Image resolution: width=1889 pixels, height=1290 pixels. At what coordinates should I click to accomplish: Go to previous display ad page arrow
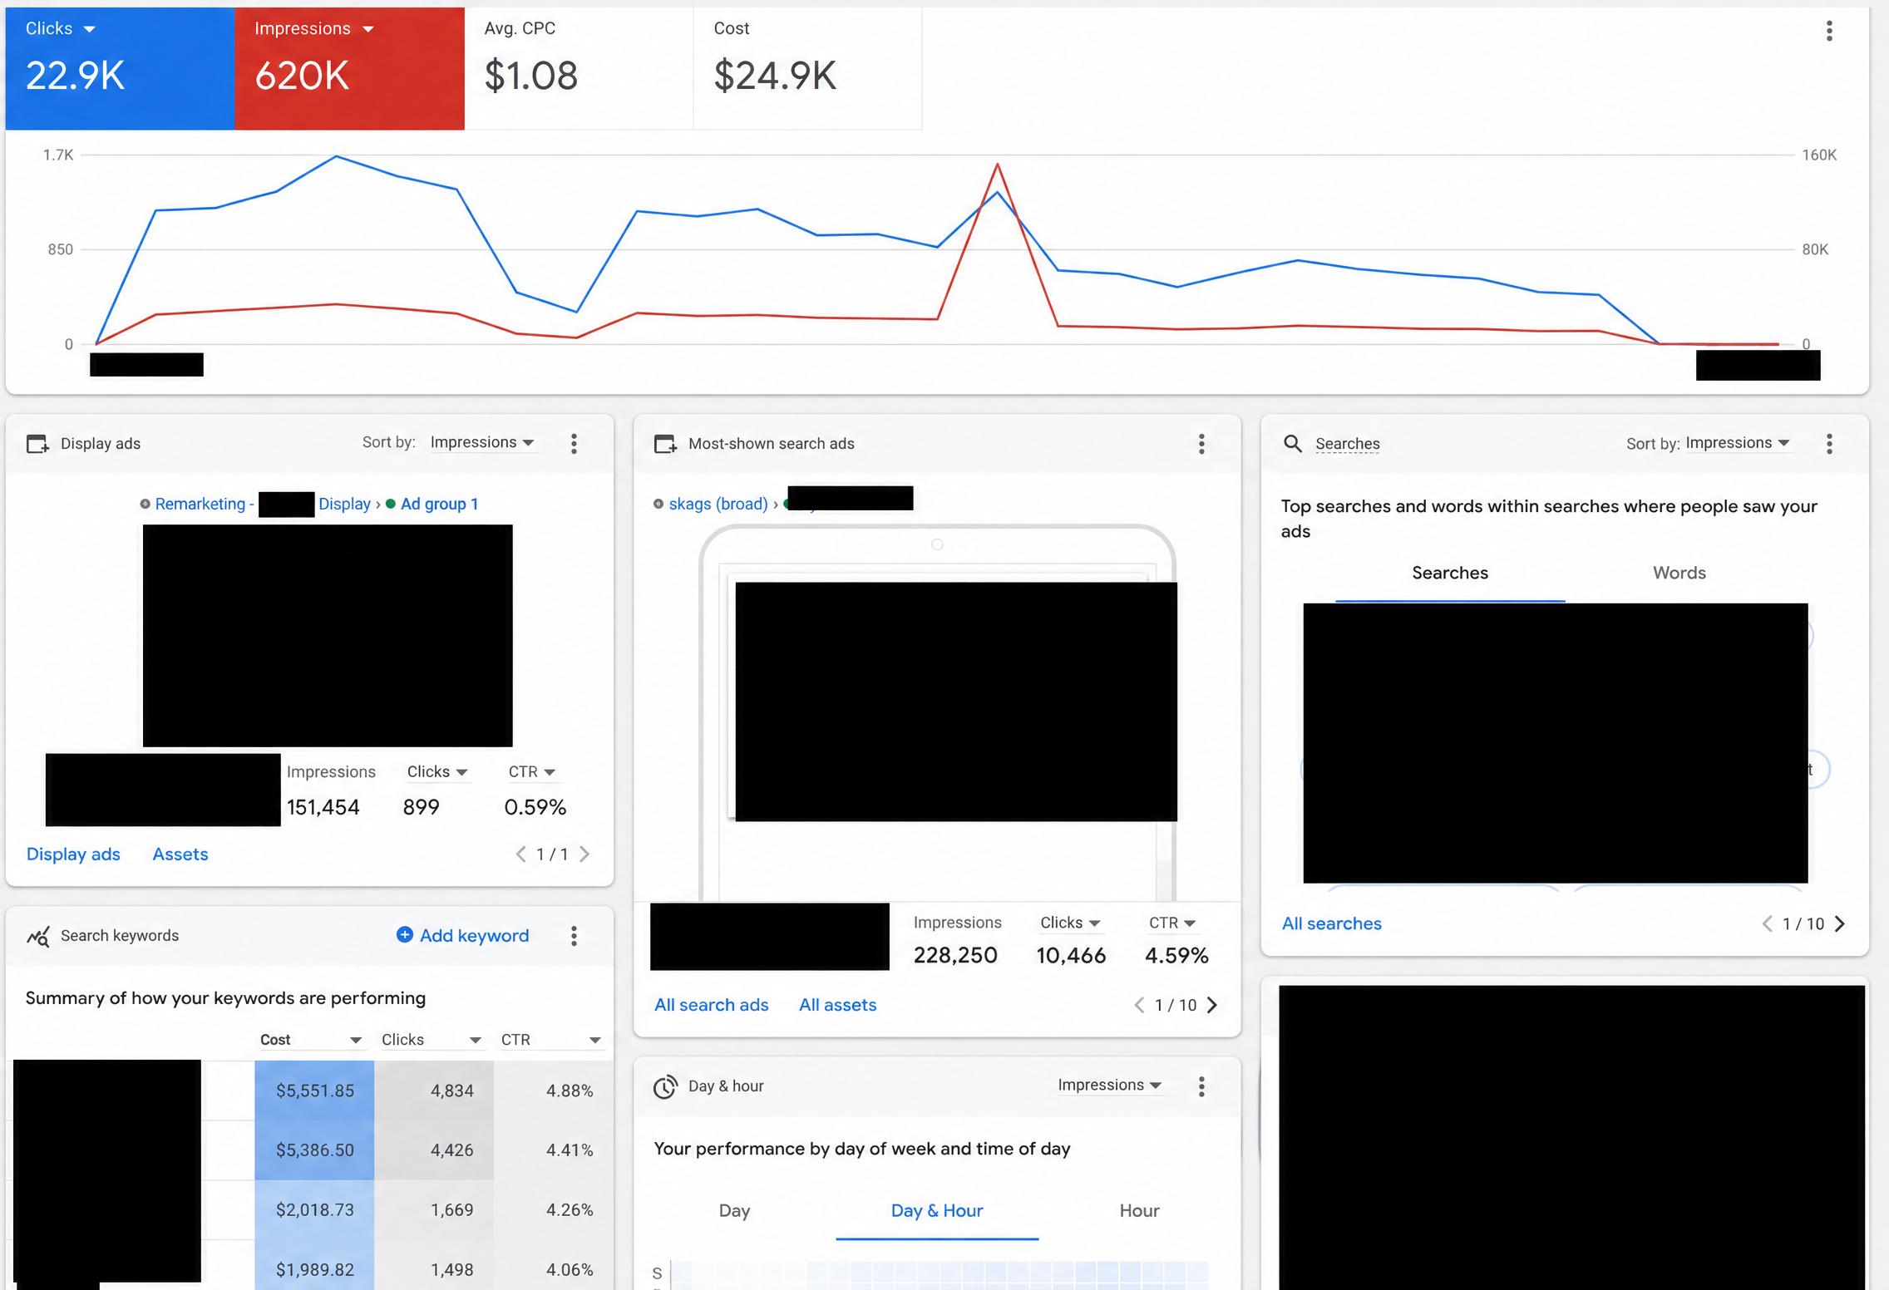pyautogui.click(x=520, y=854)
